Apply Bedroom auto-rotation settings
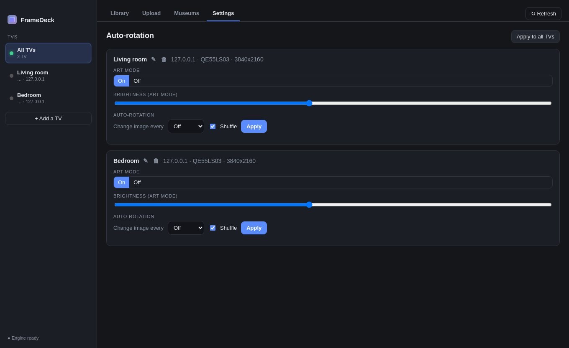This screenshot has width=569, height=348. [254, 228]
